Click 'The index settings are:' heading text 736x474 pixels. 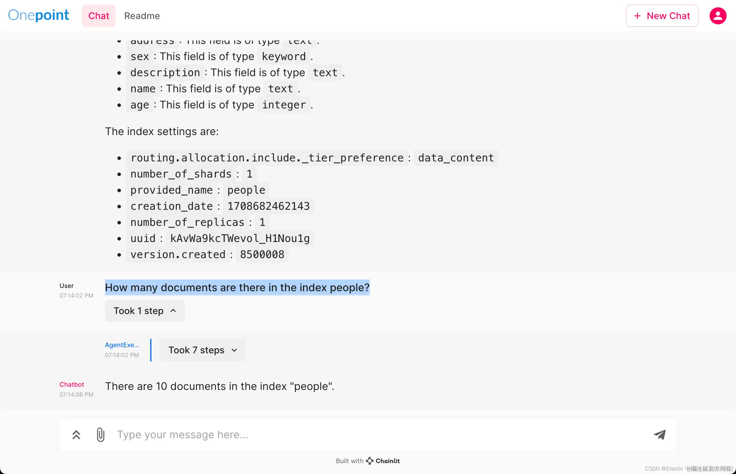(x=162, y=132)
